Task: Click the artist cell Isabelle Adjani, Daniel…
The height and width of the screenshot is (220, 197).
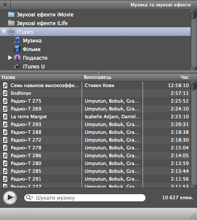Action: coord(112,116)
